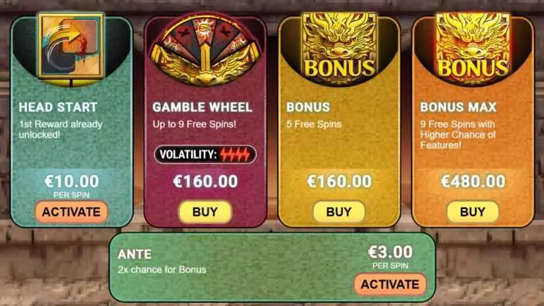
Task: Click the €3.00 Ante price
Action: [390, 252]
